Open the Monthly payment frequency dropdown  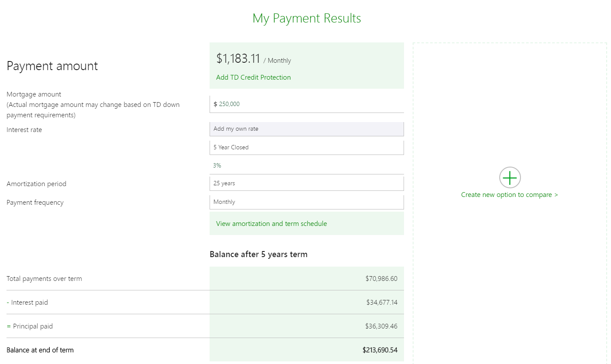point(307,202)
